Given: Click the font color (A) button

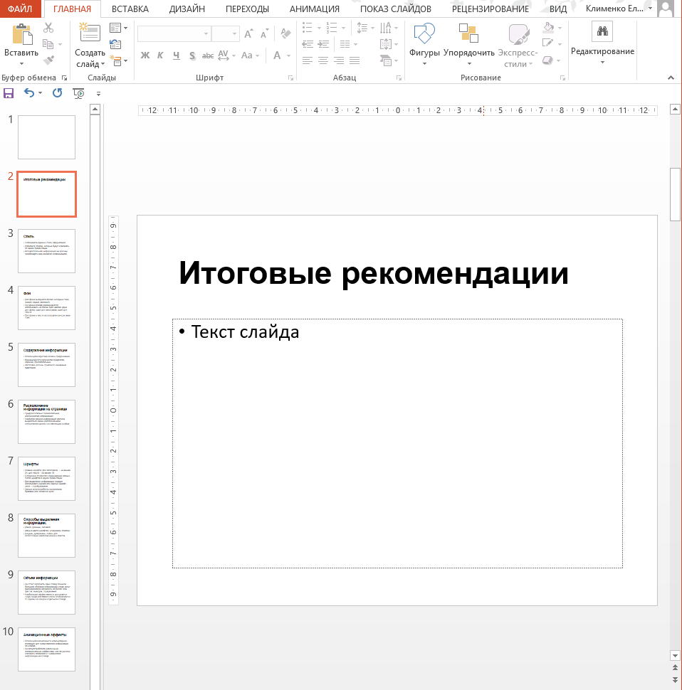Looking at the screenshot, I should tap(277, 55).
